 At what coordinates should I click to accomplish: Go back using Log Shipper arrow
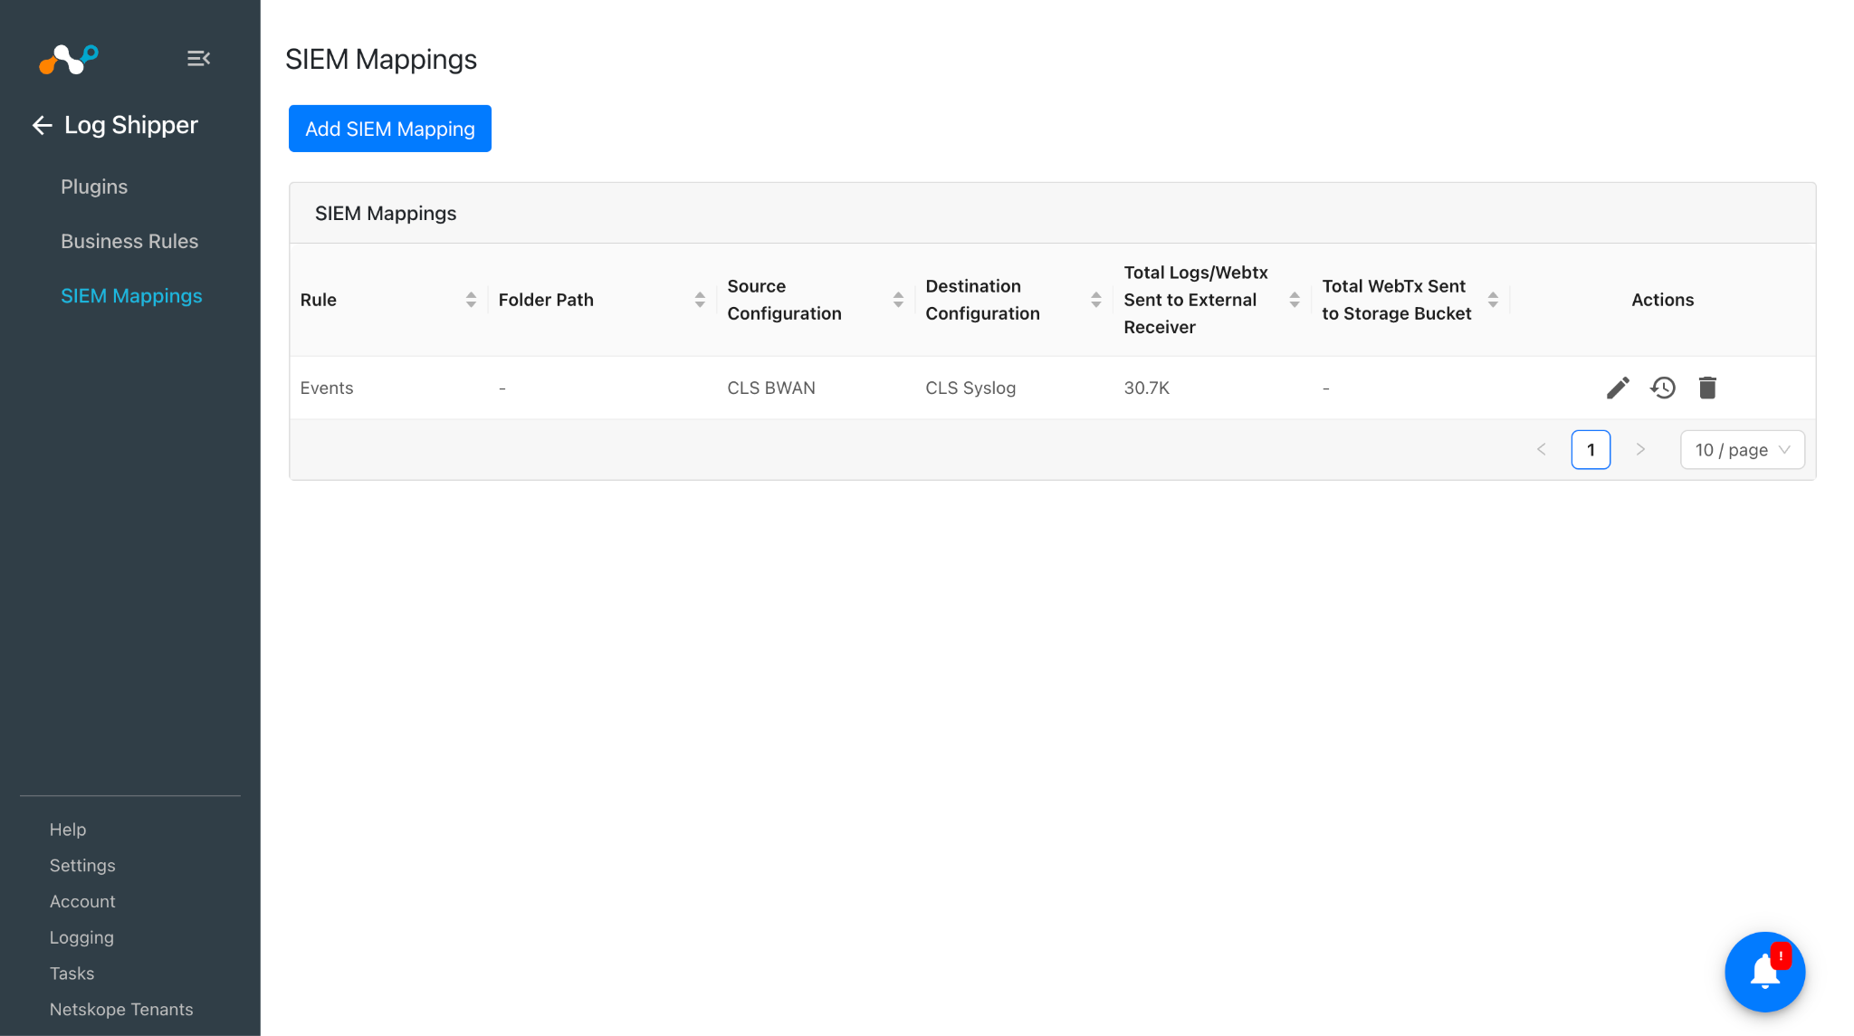coord(42,125)
